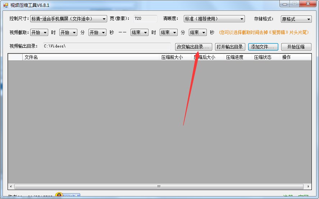
Task: Expand the 清晰度 quality dropdown
Action: (x=214, y=19)
